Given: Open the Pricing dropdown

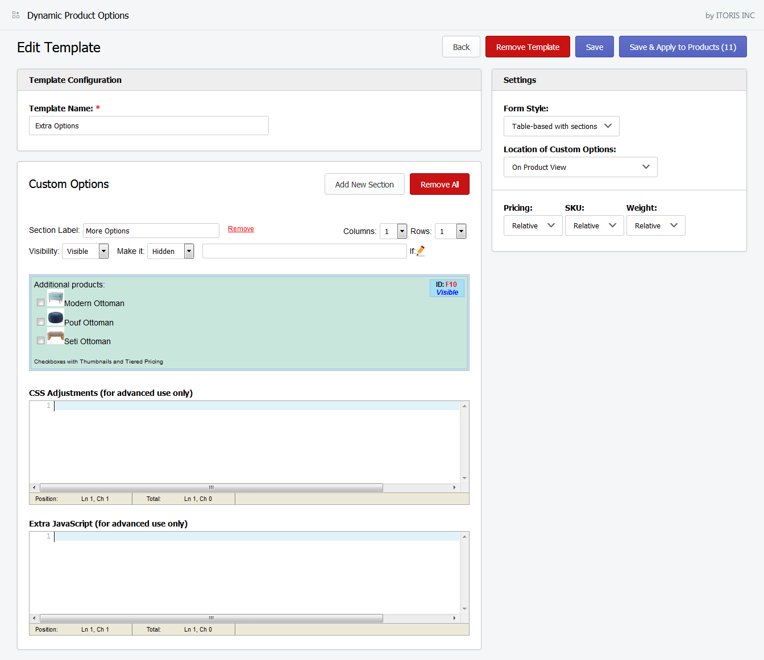Looking at the screenshot, I should tap(533, 225).
